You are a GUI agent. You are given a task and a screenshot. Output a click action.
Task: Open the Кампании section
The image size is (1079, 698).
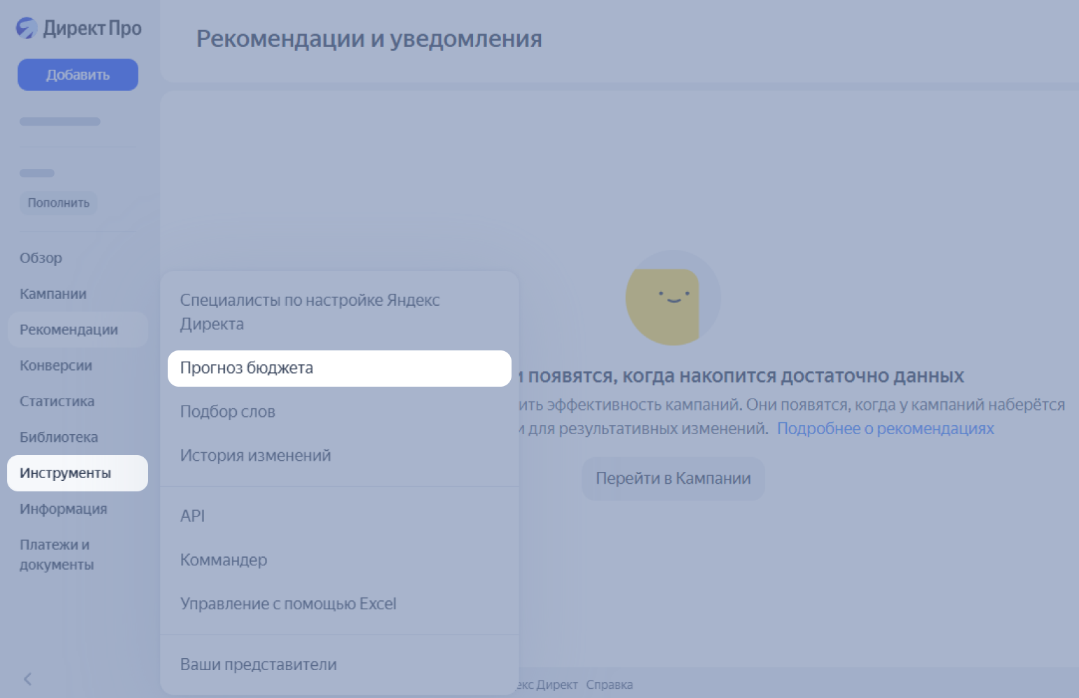coord(52,293)
